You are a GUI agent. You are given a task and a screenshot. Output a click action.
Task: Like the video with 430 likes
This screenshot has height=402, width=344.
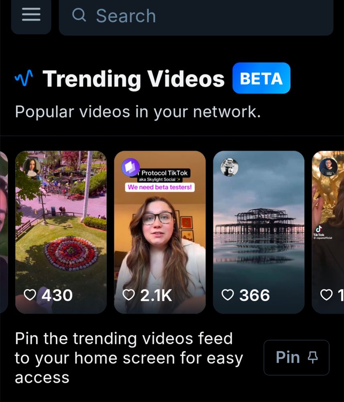30,295
